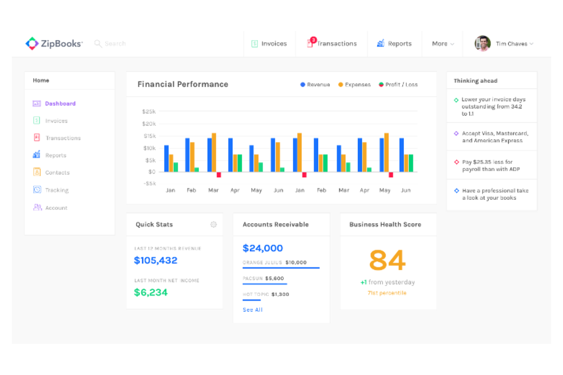Click inside the Search field

coord(115,43)
